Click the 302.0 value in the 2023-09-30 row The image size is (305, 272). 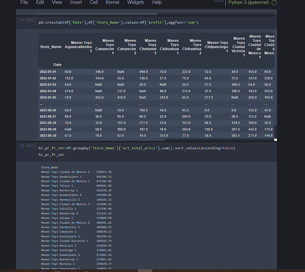point(235,136)
